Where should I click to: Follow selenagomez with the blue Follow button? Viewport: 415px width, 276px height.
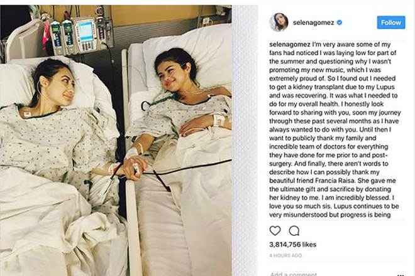[391, 23]
